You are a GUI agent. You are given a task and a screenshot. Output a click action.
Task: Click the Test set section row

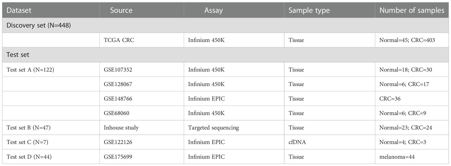point(225,55)
